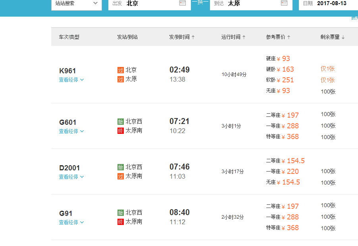Click the station picker icon in 到达 field
358x246 pixels.
284,3
